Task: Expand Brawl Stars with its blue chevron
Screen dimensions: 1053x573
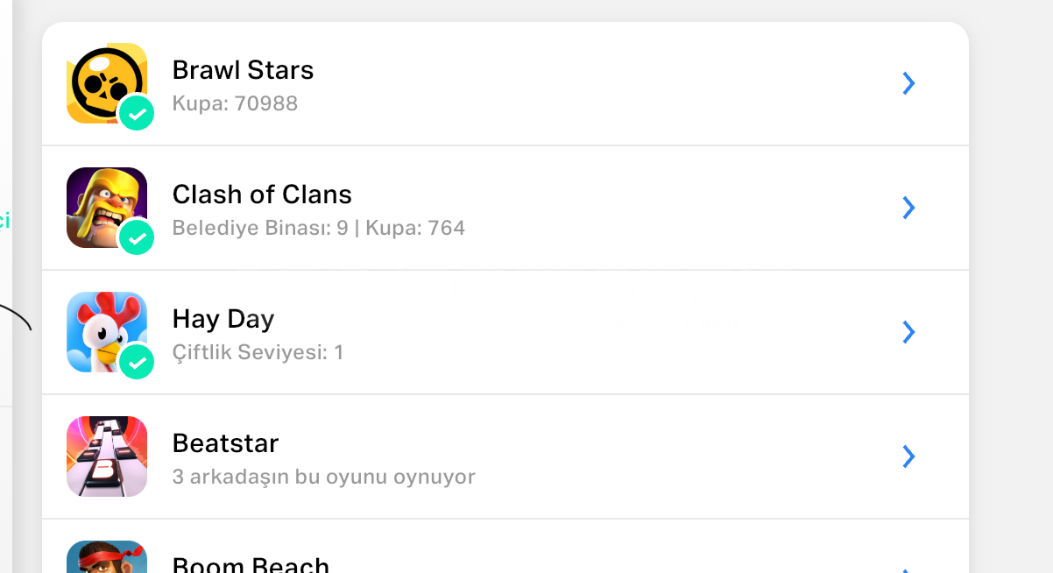Action: tap(908, 83)
